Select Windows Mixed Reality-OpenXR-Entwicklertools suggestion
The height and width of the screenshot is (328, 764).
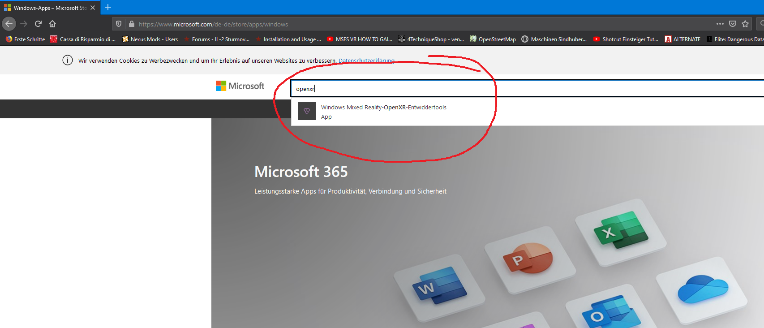[528, 112]
